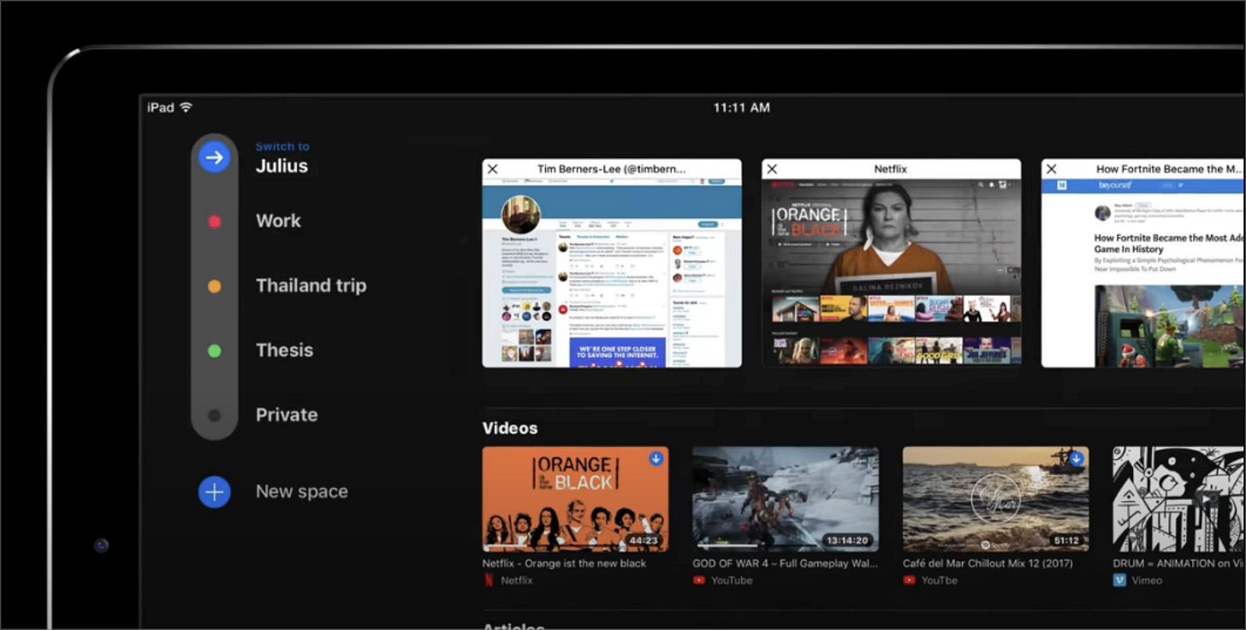Open the Tim Berners-Lee Twitter tab preview
Image resolution: width=1246 pixels, height=630 pixels.
click(612, 274)
